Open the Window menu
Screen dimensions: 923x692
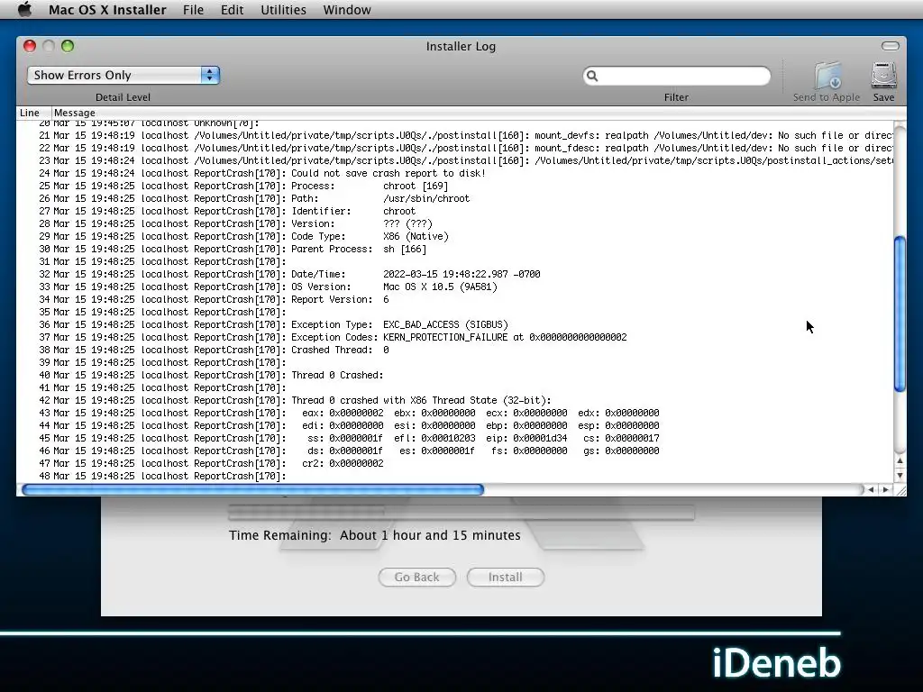tap(347, 10)
